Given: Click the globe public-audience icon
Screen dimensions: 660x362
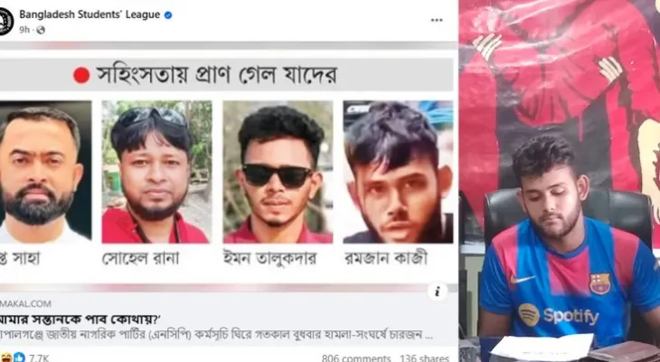Looking at the screenshot, I should [x=41, y=30].
